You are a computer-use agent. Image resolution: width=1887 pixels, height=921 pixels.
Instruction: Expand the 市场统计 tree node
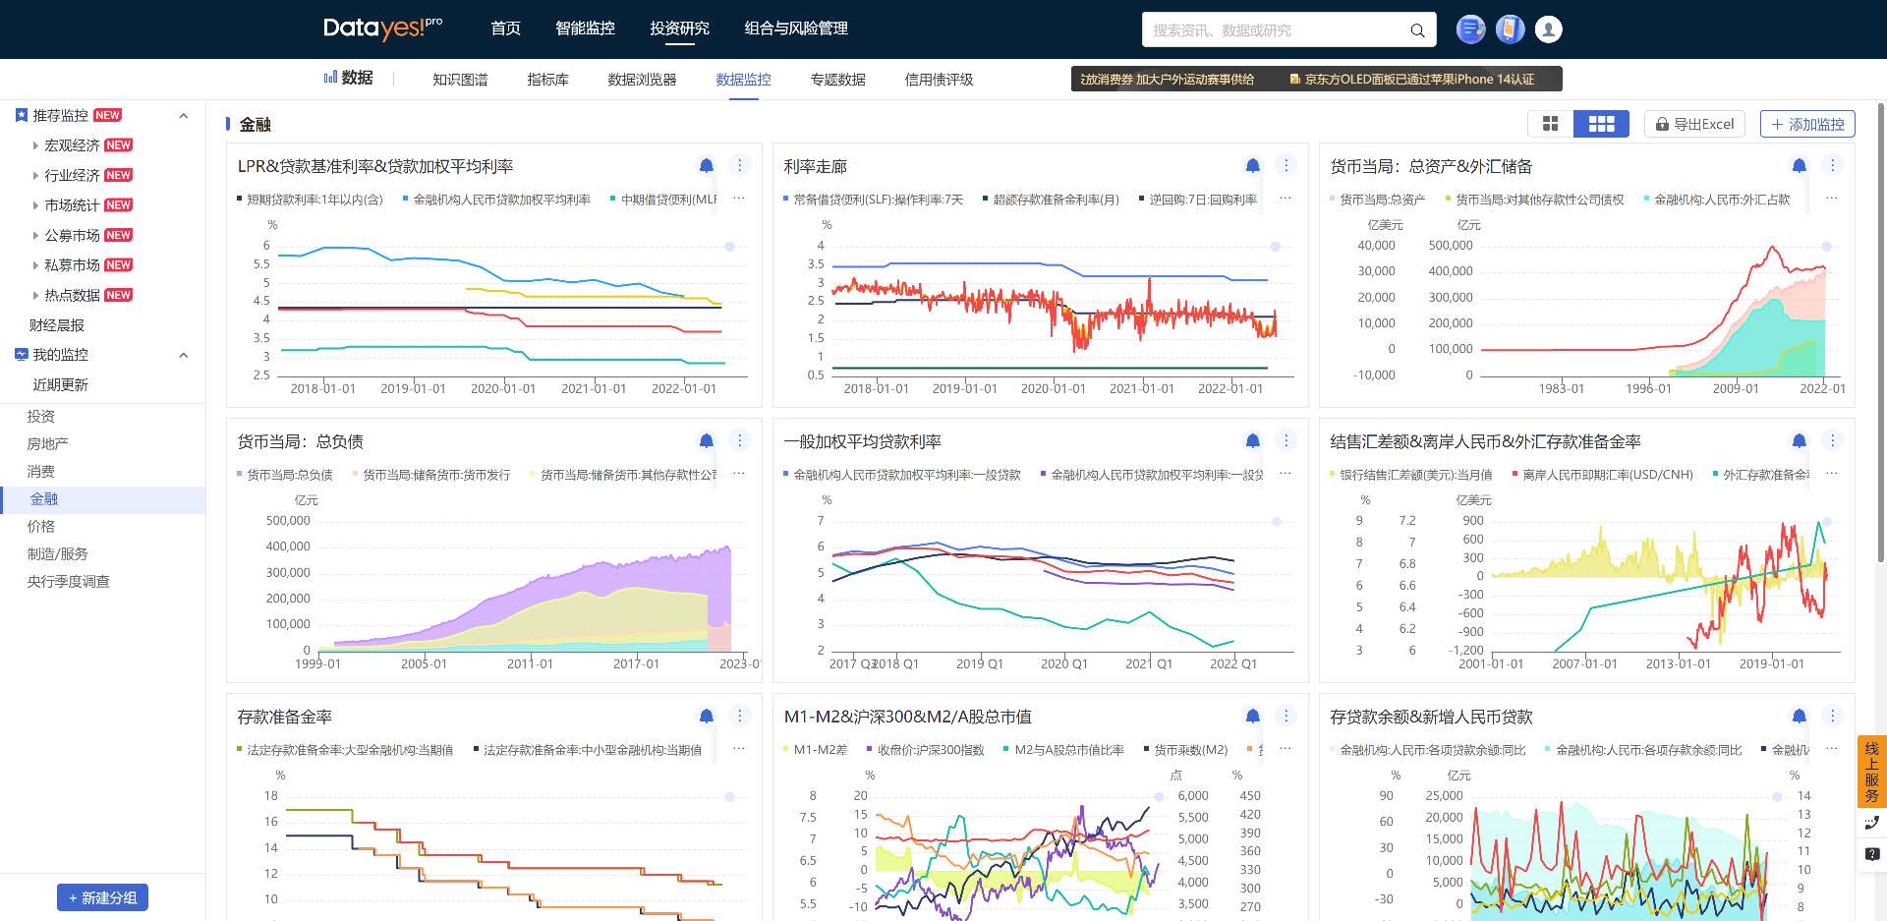pos(36,205)
